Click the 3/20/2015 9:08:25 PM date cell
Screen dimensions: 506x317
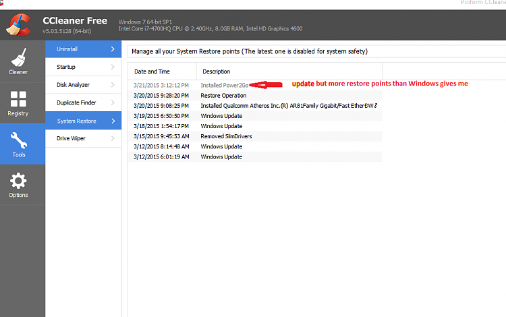(x=161, y=106)
